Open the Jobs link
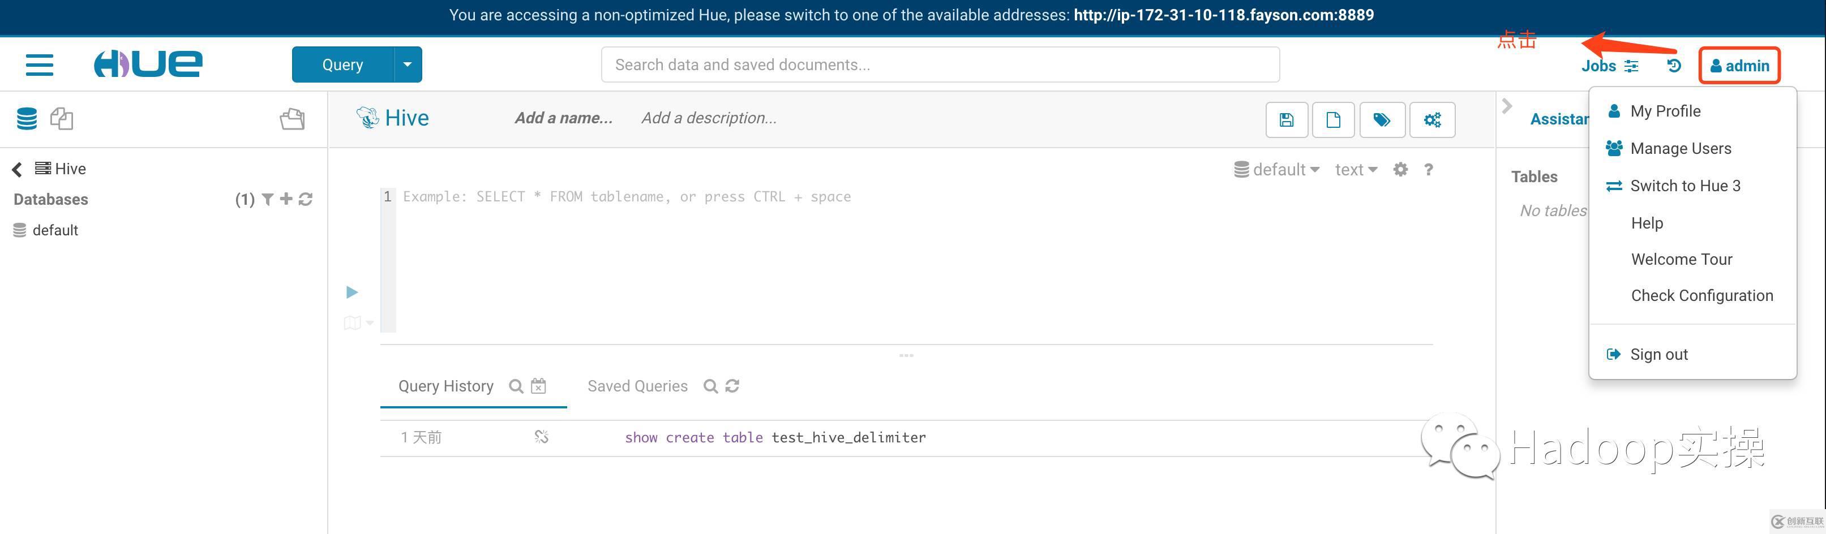Image resolution: width=1826 pixels, height=534 pixels. (x=1599, y=66)
